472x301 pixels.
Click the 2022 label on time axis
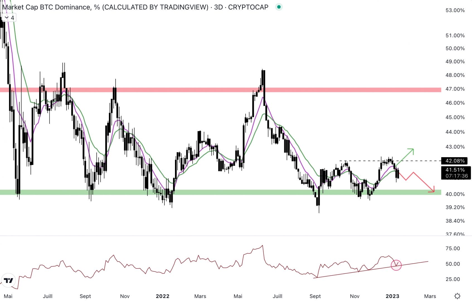coord(162,296)
